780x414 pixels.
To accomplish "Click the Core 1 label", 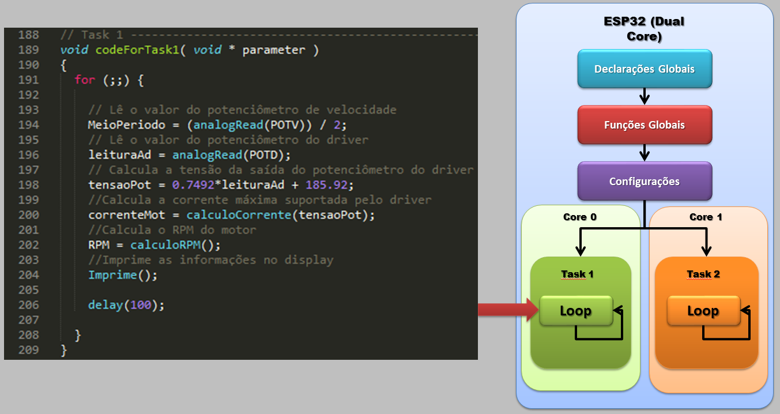I will [705, 217].
